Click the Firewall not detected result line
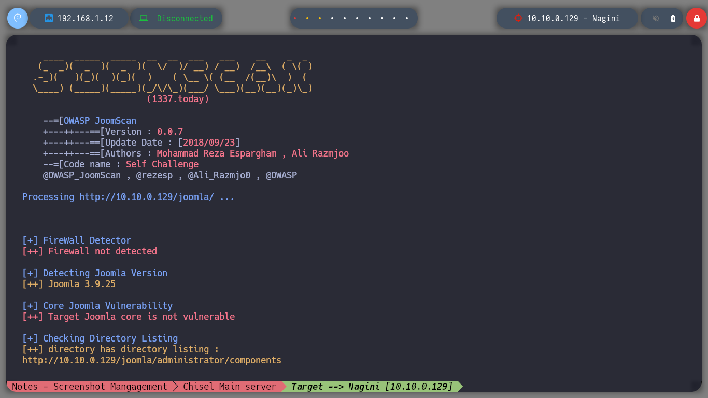Viewport: 708px width, 398px height. pos(90,251)
